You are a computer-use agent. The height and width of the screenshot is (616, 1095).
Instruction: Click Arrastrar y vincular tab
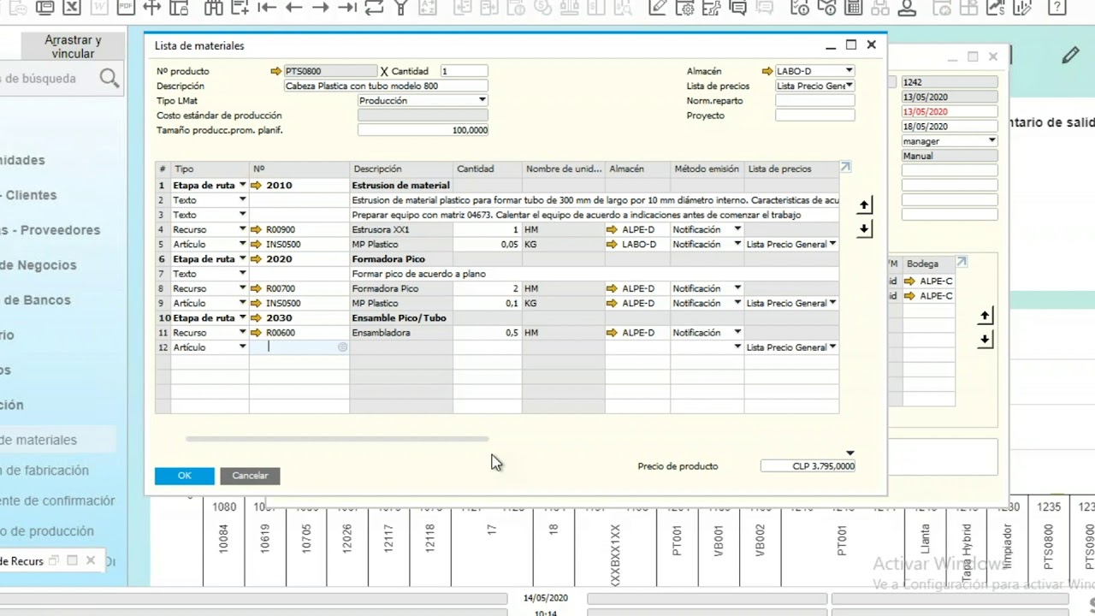[x=73, y=47]
